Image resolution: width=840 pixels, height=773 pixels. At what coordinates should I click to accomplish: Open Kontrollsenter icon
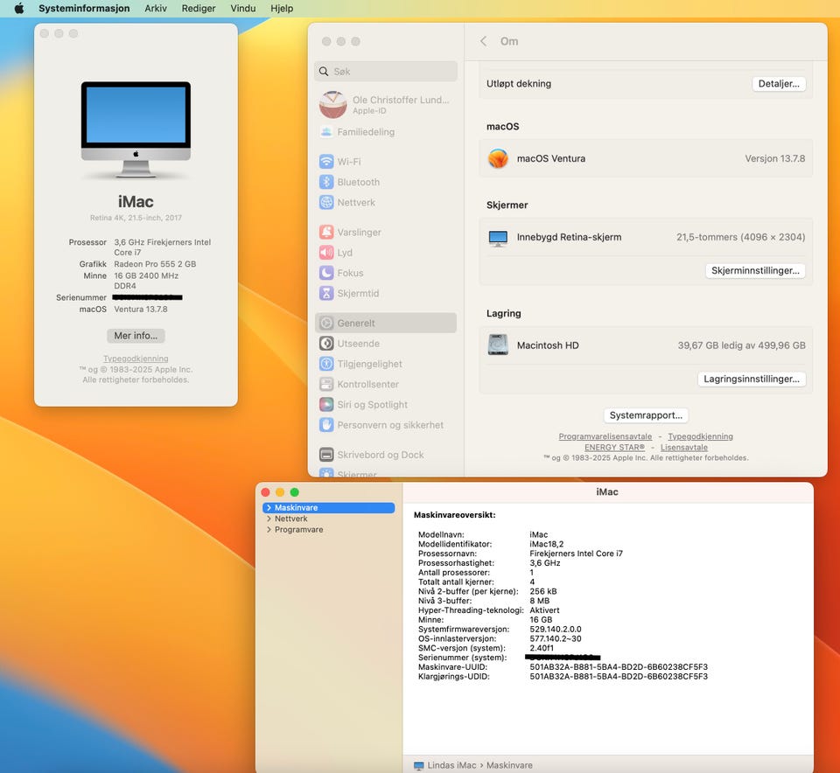tap(326, 385)
